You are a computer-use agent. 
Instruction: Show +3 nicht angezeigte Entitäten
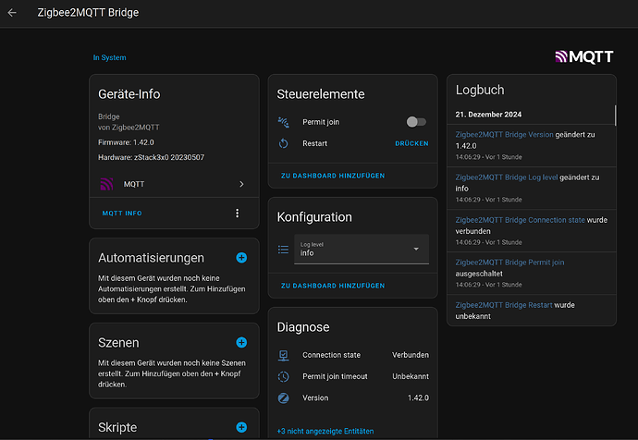pos(325,431)
